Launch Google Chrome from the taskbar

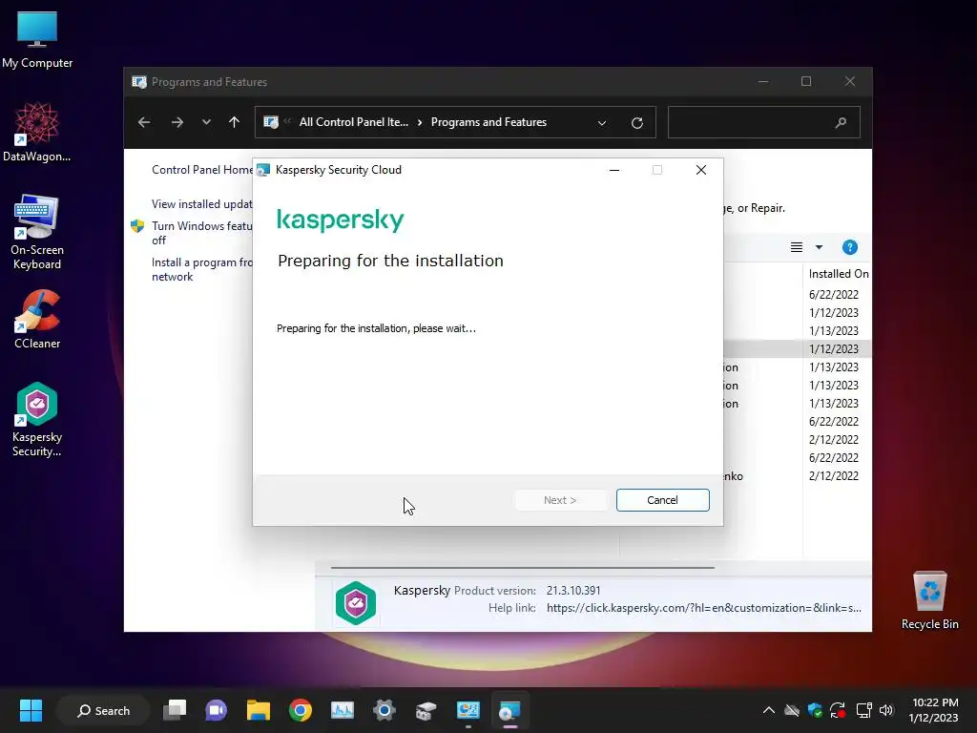click(301, 710)
